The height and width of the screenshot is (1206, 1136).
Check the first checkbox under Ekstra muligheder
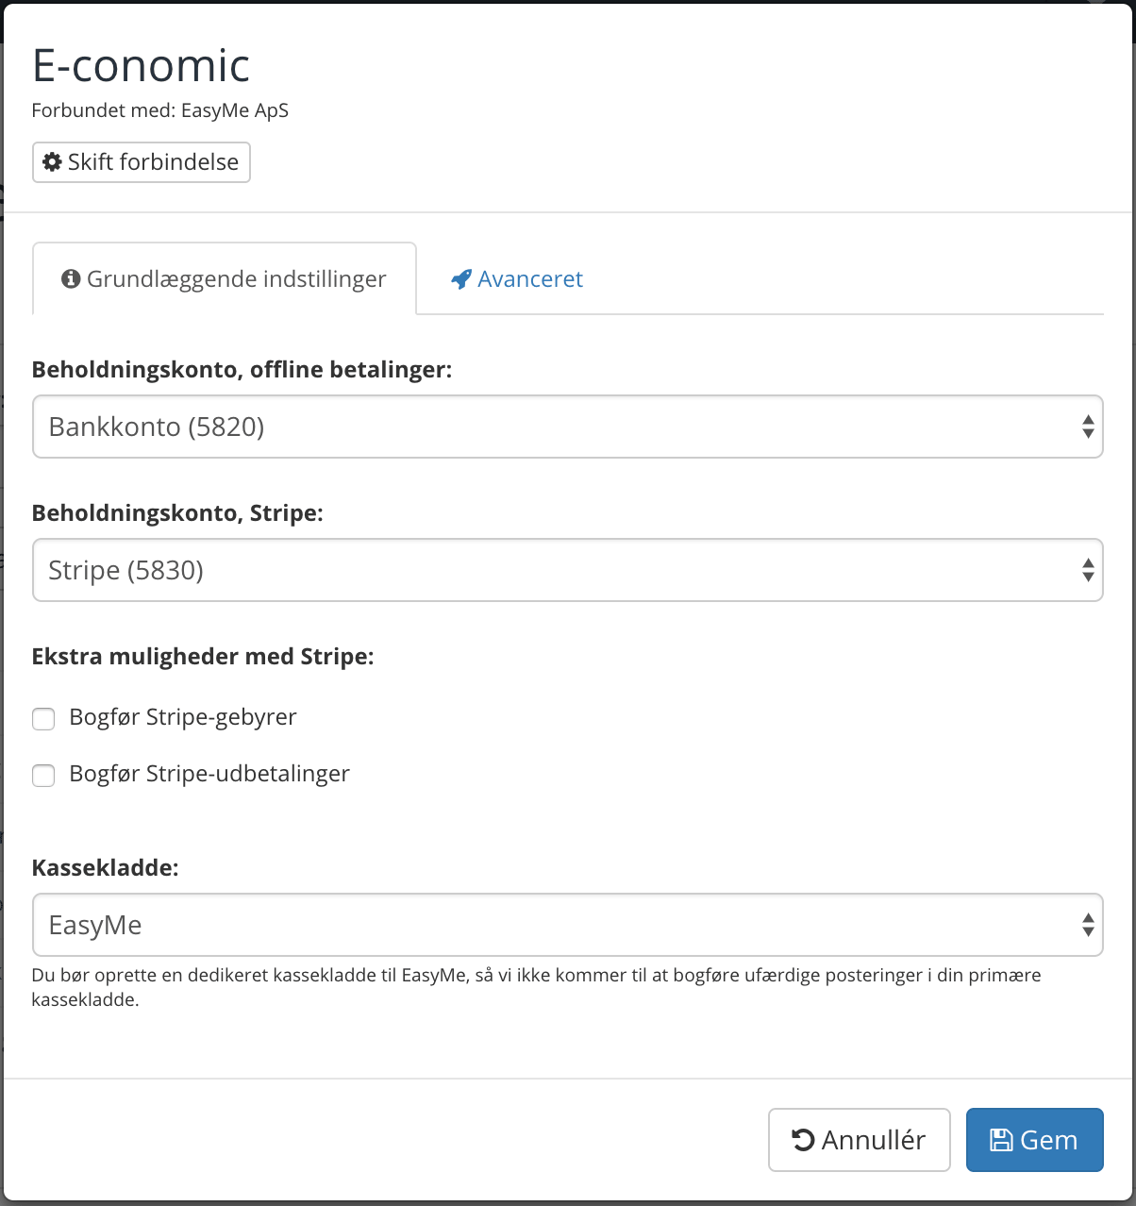click(x=43, y=718)
